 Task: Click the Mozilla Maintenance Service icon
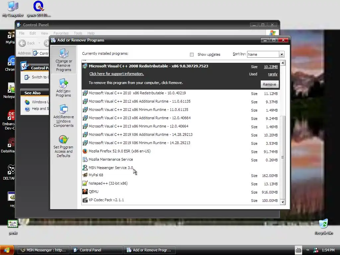(x=85, y=159)
